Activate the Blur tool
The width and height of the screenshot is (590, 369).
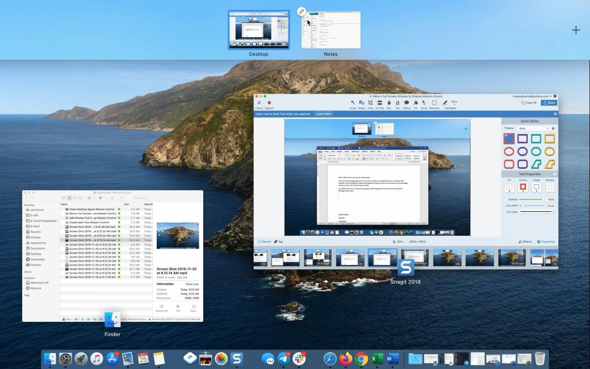click(389, 103)
